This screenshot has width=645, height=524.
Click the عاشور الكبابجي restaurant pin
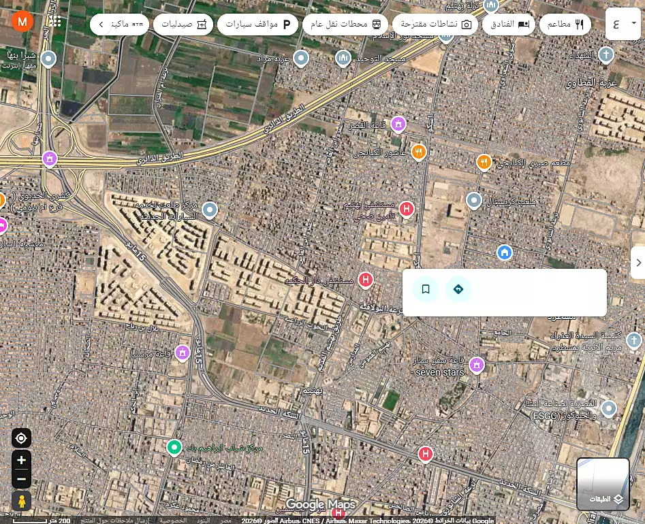(418, 152)
